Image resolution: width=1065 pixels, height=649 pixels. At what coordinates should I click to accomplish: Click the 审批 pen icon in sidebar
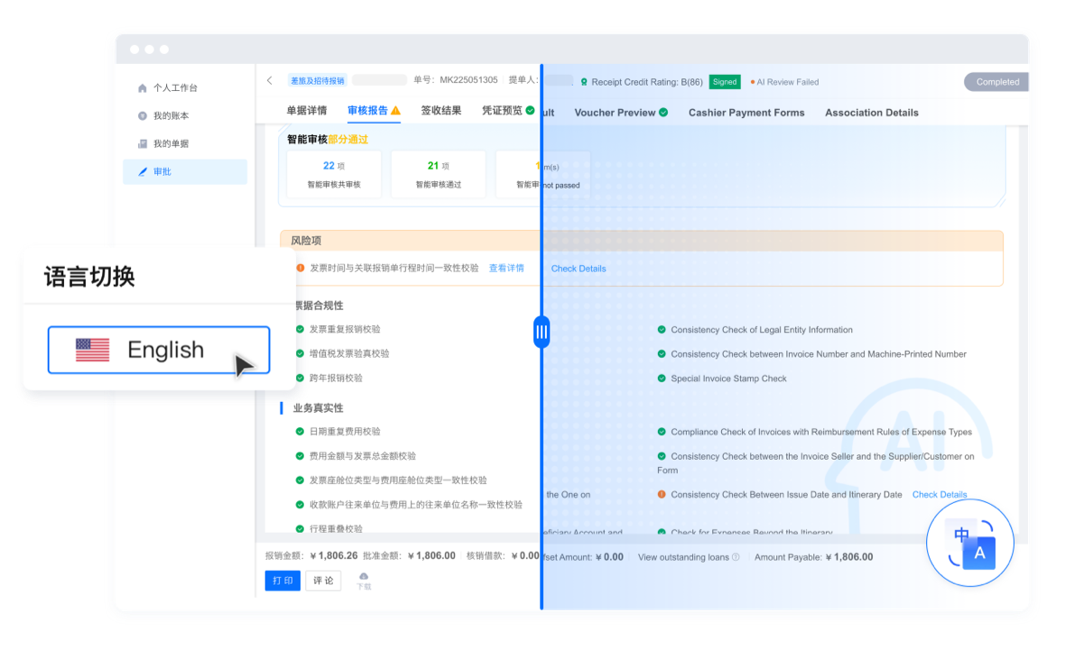pyautogui.click(x=143, y=172)
